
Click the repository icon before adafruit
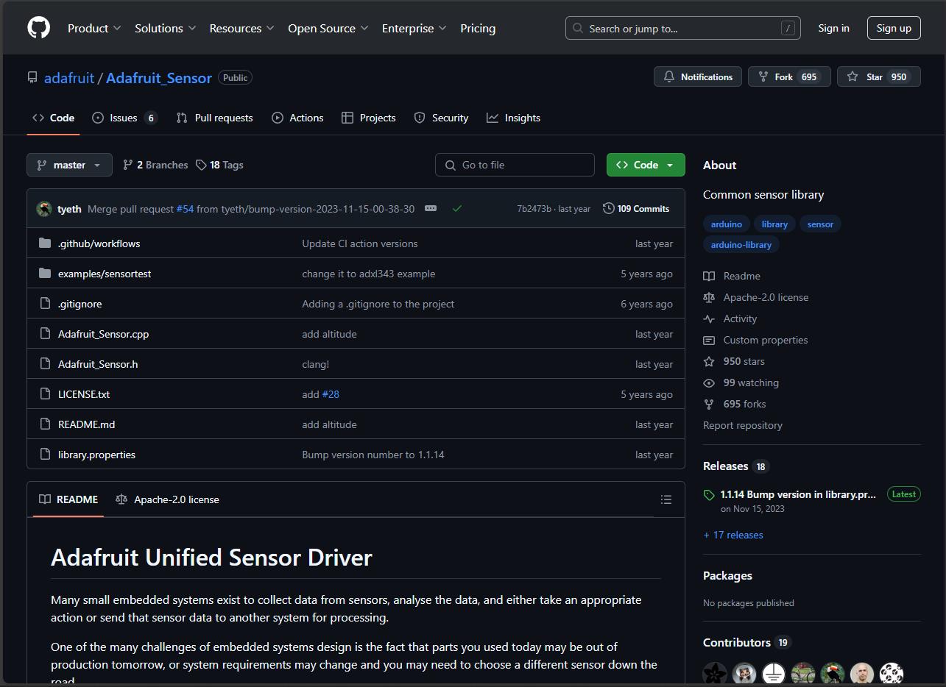(x=32, y=77)
